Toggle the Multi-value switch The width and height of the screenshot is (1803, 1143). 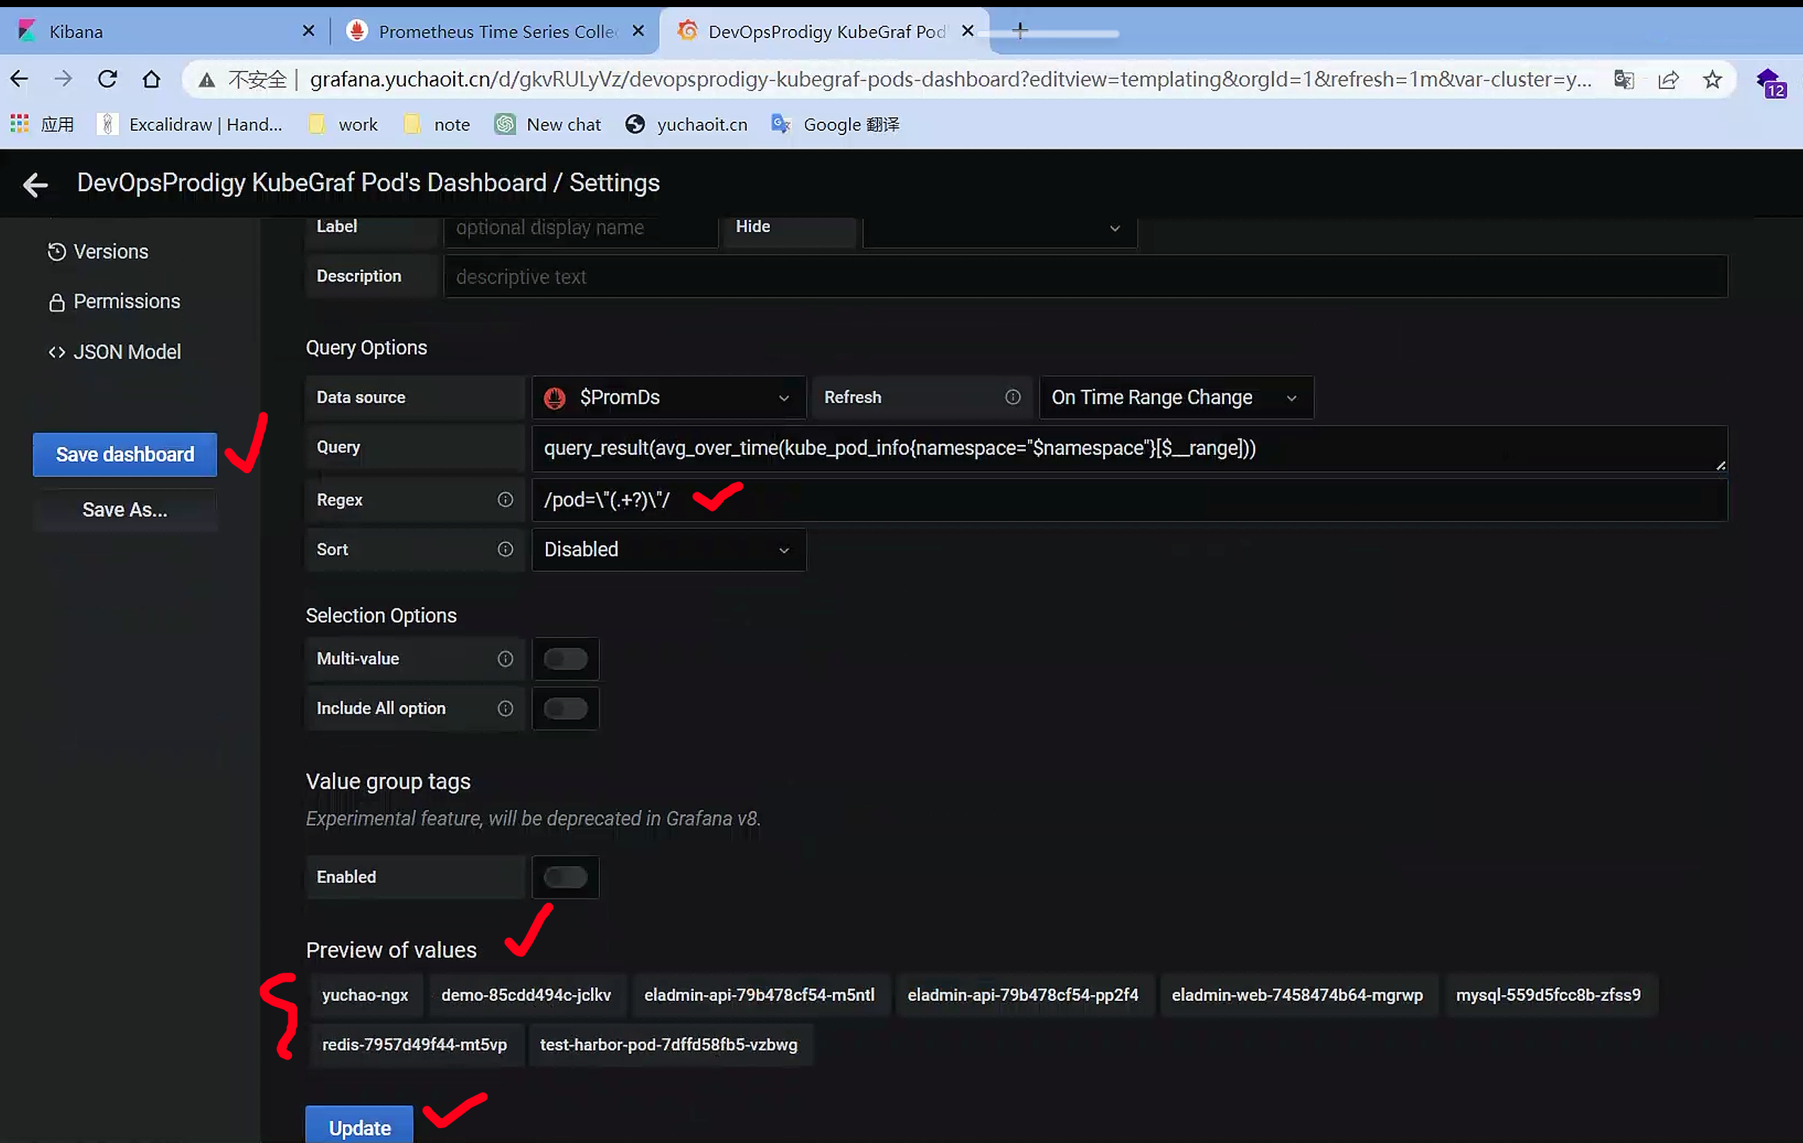pos(566,659)
